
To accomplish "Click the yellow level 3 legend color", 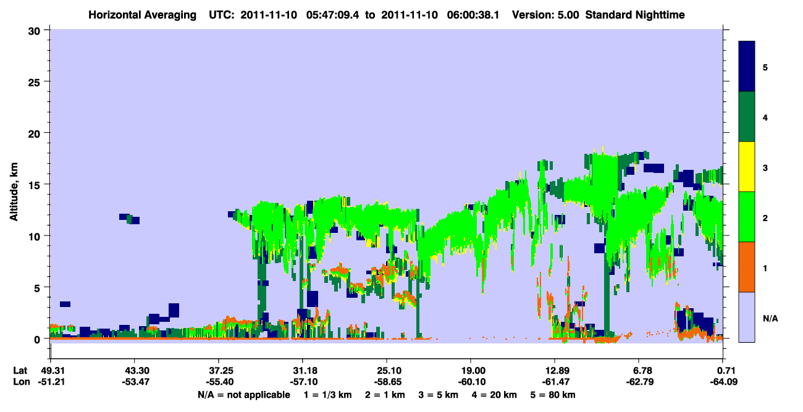I will pos(747,167).
